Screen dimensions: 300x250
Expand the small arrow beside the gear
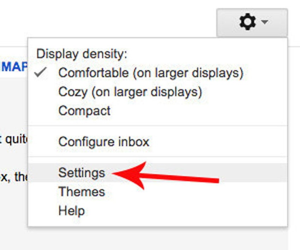click(x=265, y=23)
